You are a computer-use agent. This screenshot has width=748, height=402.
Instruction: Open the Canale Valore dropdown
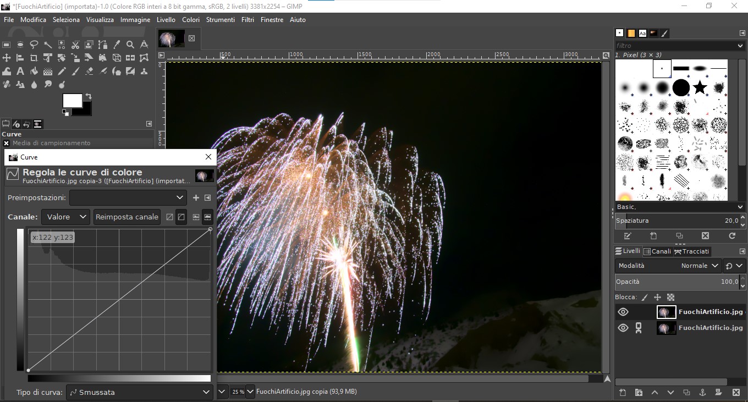pyautogui.click(x=65, y=217)
